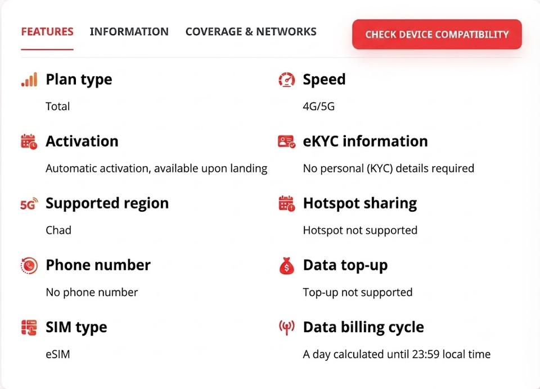The image size is (540, 389).
Task: Click the phone circle icon beside Phone number
Action: click(29, 266)
